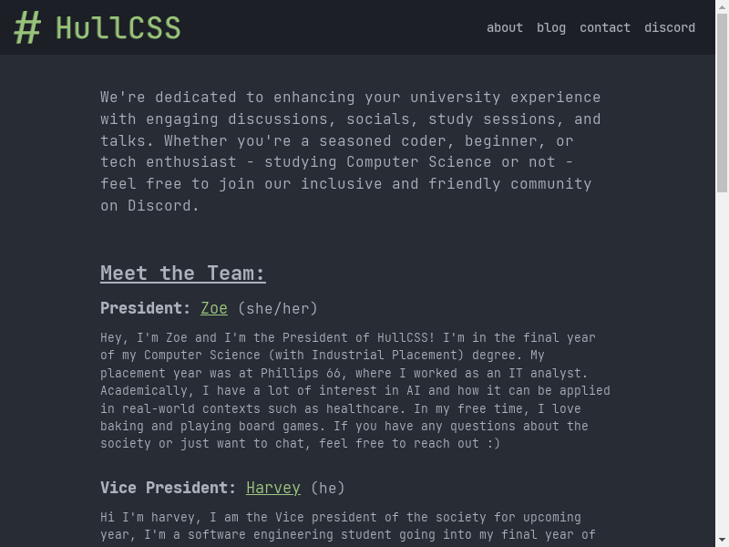Click the (he) pronoun text

(x=328, y=488)
